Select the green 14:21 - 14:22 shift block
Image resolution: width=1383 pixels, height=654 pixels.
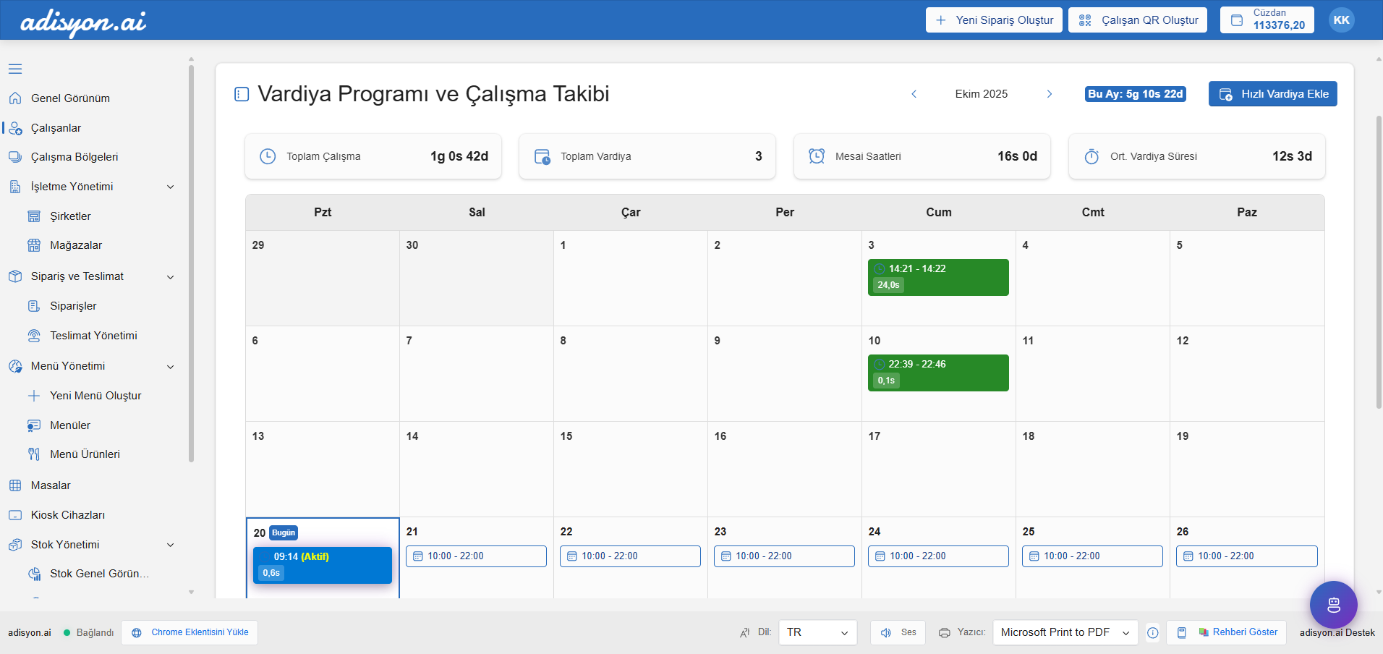coord(937,277)
